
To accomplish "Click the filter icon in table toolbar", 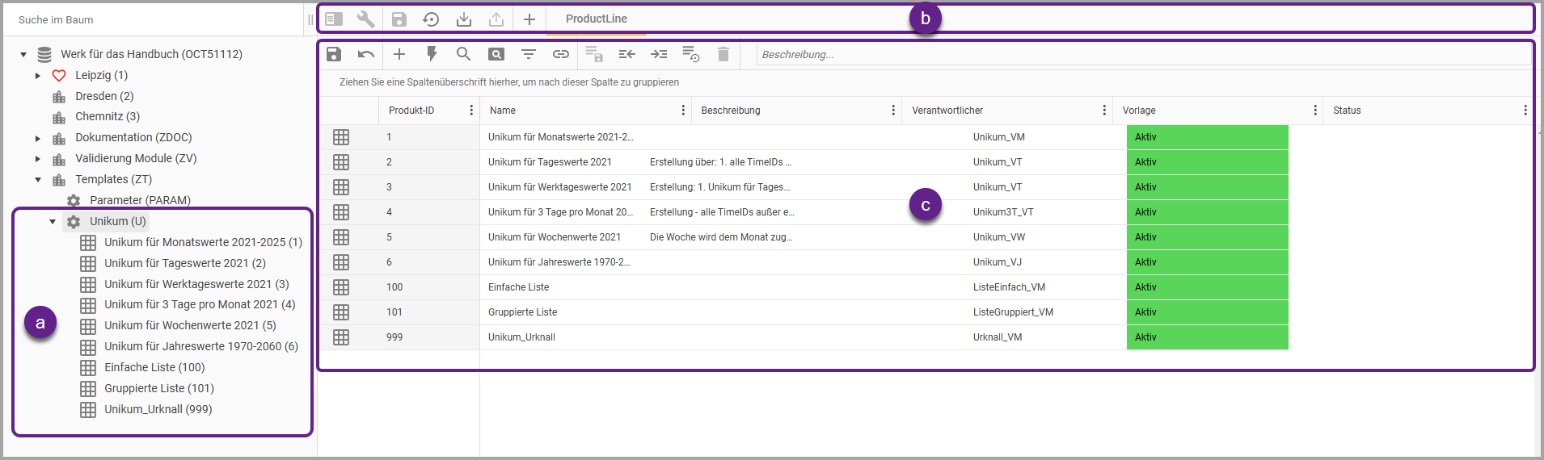I will (529, 54).
